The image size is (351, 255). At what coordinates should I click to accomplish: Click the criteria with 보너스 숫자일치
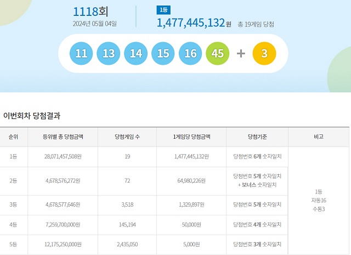(x=257, y=180)
